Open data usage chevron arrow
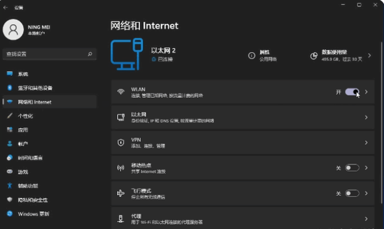This screenshot has height=229, width=384. pyautogui.click(x=370, y=56)
